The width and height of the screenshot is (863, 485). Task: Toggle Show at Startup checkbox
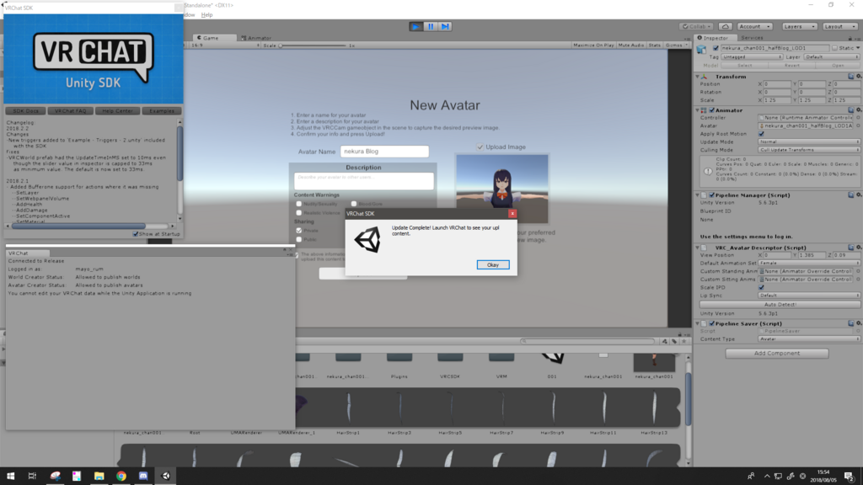tap(136, 234)
